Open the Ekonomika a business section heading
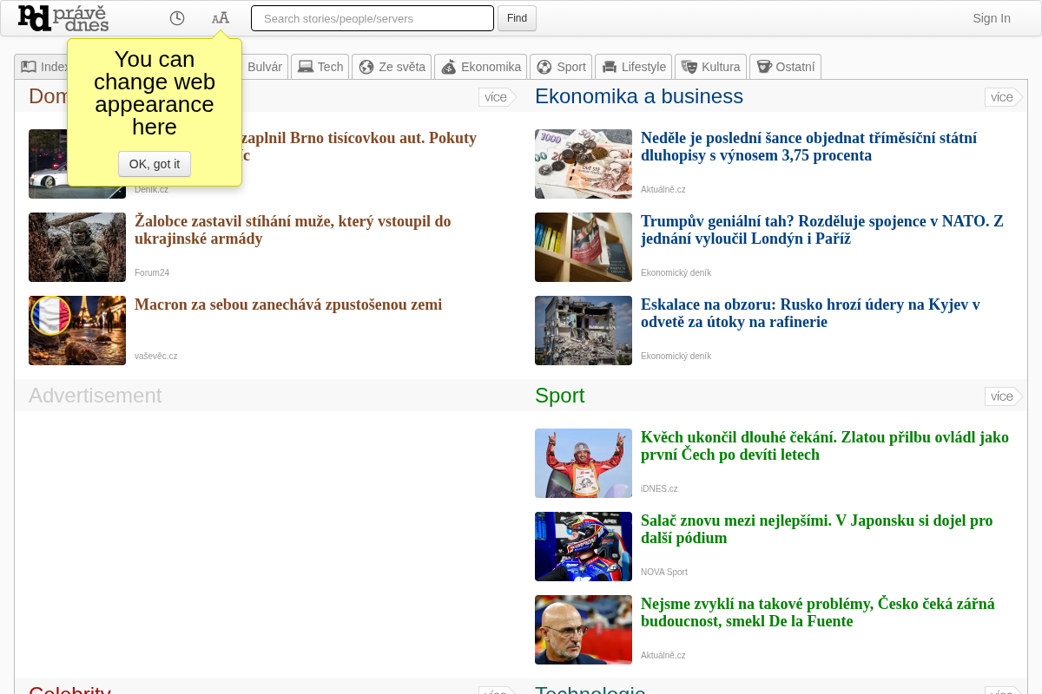This screenshot has height=694, width=1042. (x=639, y=96)
